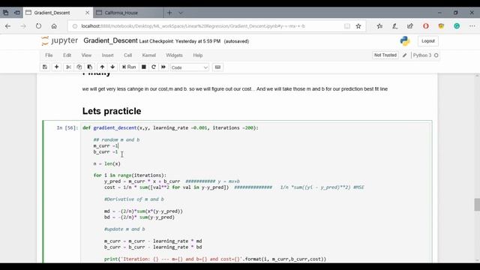Click the yellow shield extension icon
480x270 pixels.
pyautogui.click(x=441, y=26)
